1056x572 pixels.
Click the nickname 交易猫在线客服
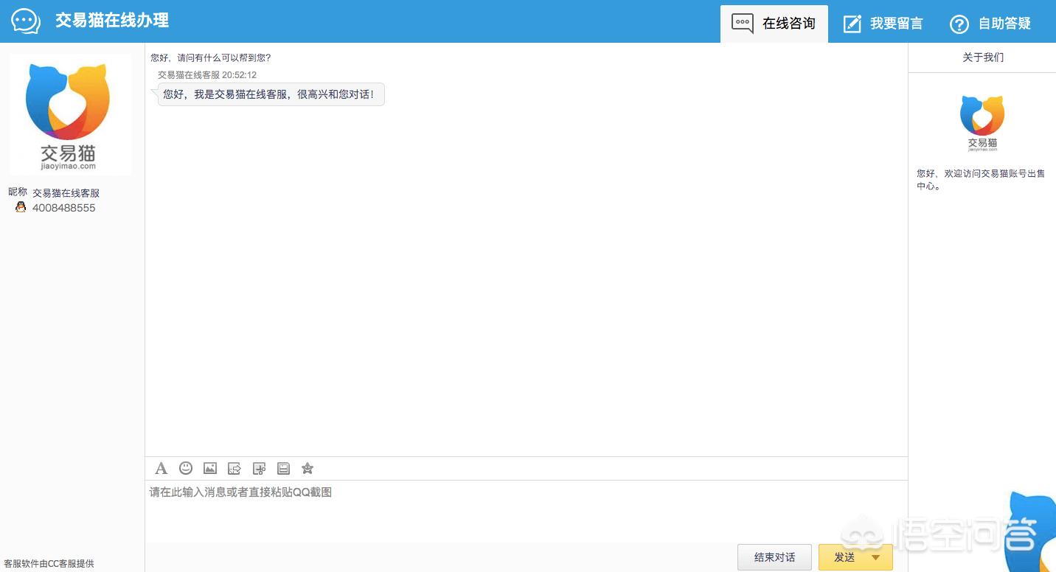[x=66, y=193]
